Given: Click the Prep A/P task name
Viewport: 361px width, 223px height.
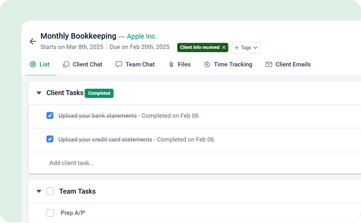Looking at the screenshot, I should [x=73, y=213].
